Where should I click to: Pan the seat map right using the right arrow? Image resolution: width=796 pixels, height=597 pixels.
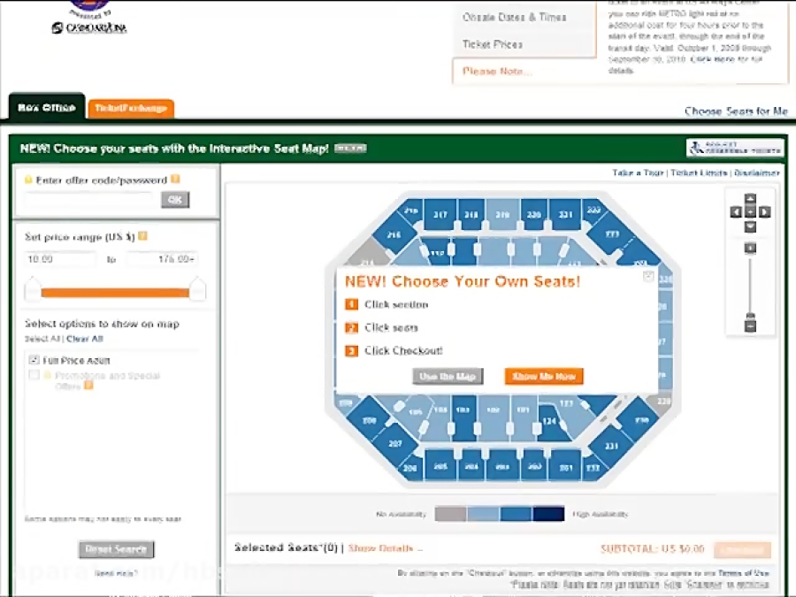point(765,212)
